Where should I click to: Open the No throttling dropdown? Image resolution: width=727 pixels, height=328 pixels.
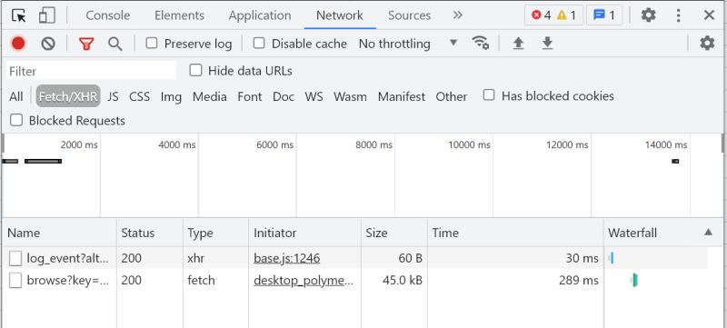[x=408, y=44]
